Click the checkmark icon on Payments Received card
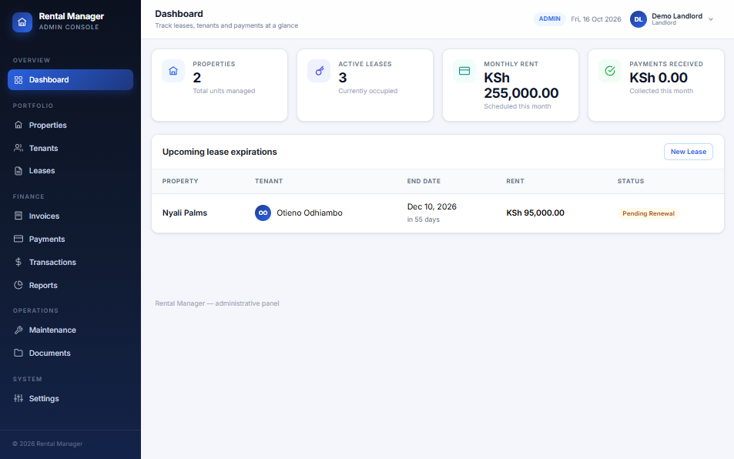Image resolution: width=734 pixels, height=459 pixels. 610,71
